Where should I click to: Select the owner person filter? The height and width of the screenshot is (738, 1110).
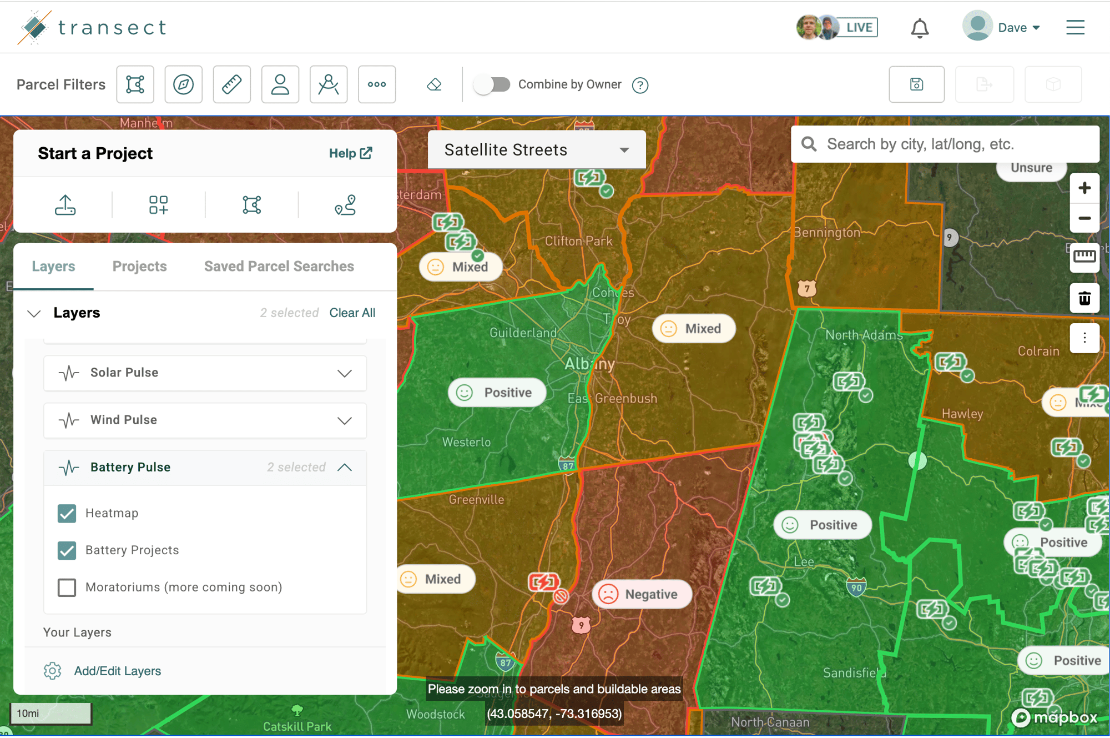pyautogui.click(x=280, y=84)
